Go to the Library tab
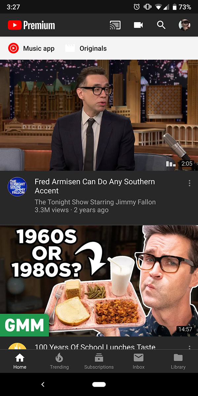Viewport: 198px width, 396px height. point(178,361)
